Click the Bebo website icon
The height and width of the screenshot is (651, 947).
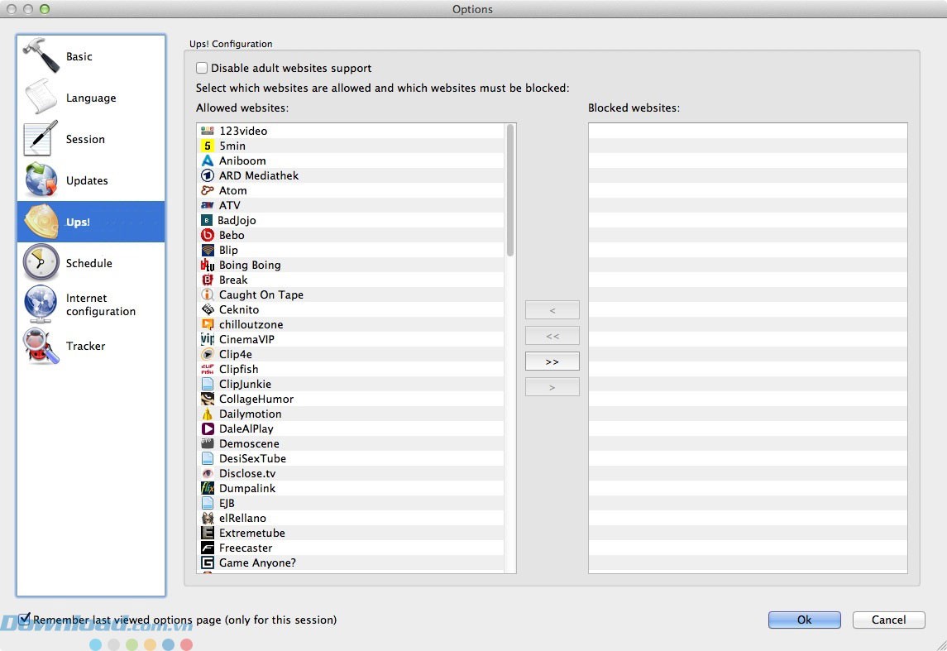coord(208,235)
